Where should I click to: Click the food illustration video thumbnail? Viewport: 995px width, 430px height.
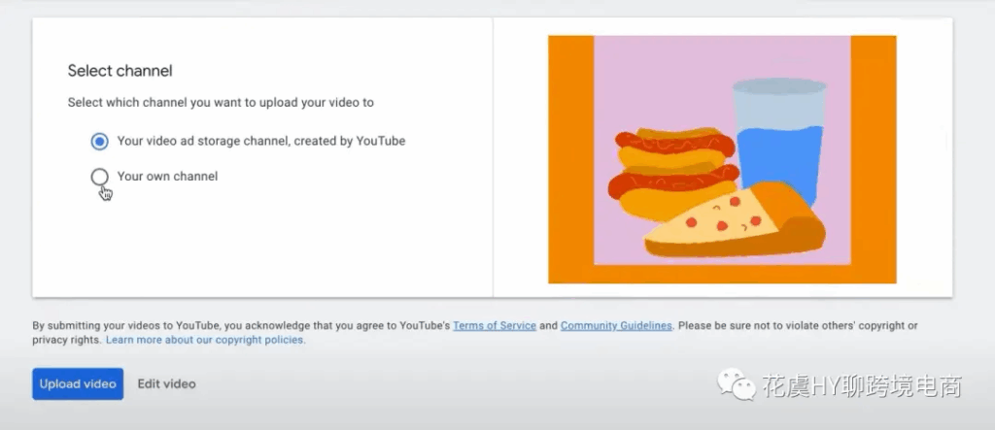click(722, 159)
